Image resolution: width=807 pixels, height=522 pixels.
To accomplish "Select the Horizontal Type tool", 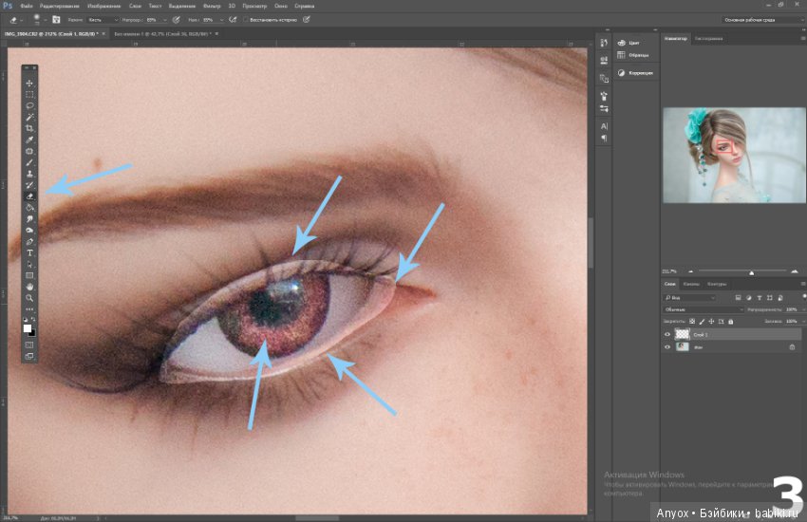I will coord(29,253).
